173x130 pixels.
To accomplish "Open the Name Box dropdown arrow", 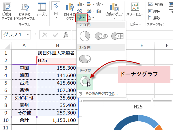I will coord(28,35).
